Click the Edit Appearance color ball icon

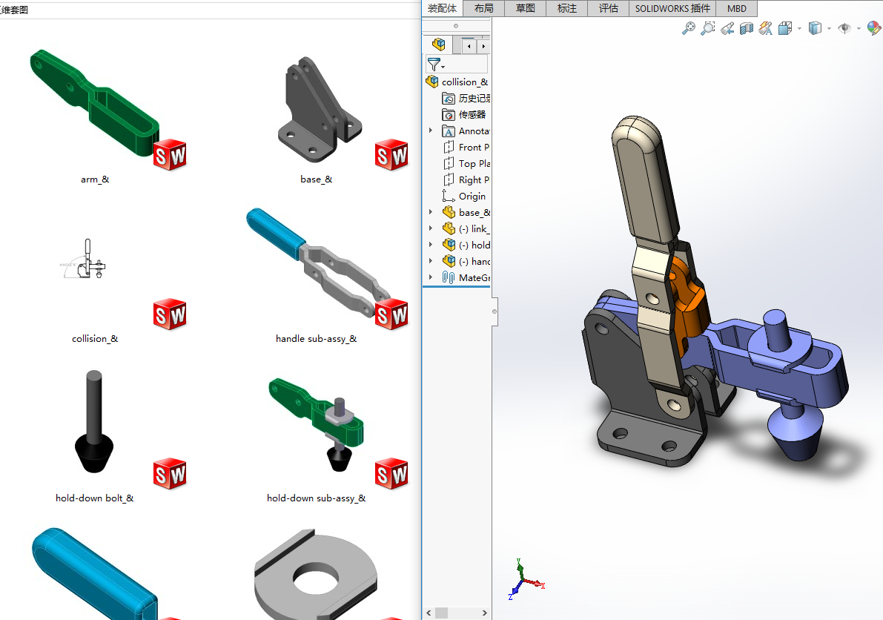874,28
